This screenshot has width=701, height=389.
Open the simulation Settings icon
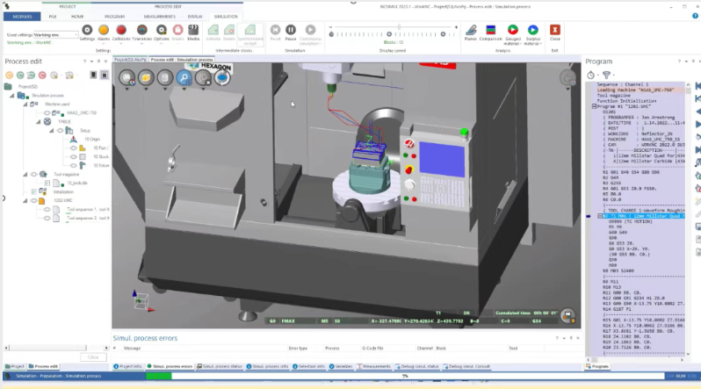click(x=87, y=32)
